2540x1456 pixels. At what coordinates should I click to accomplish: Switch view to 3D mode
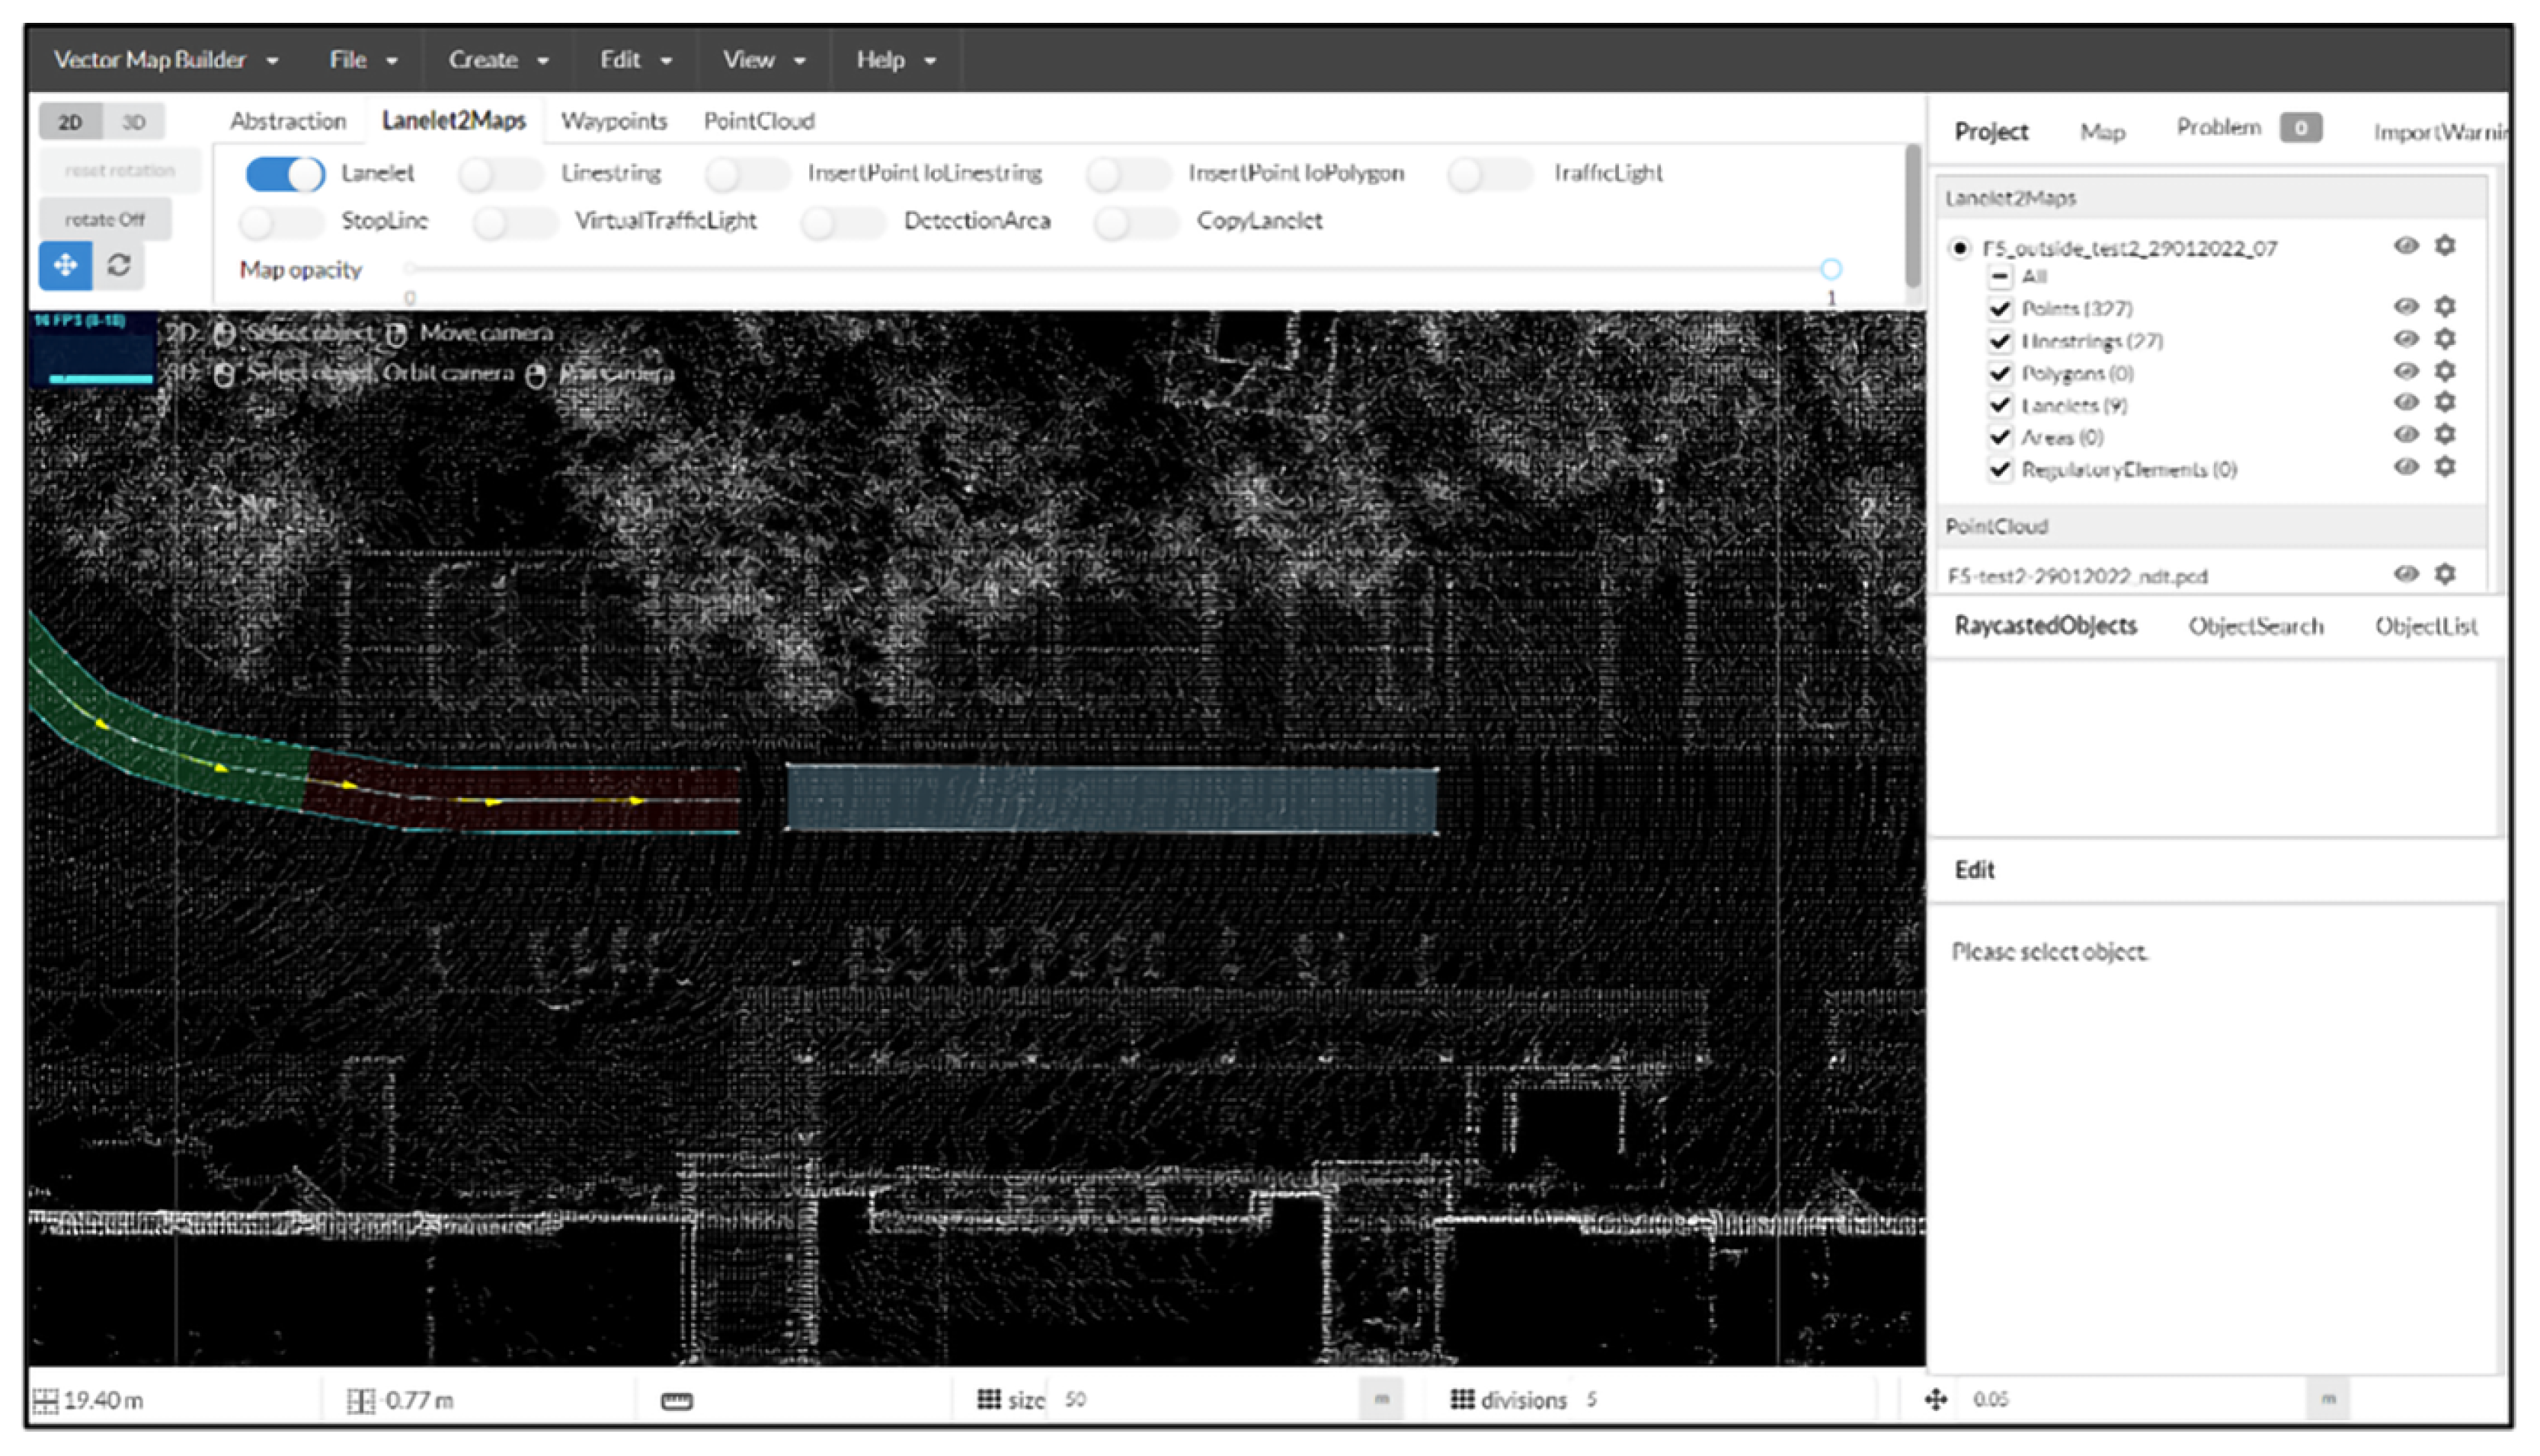(133, 122)
